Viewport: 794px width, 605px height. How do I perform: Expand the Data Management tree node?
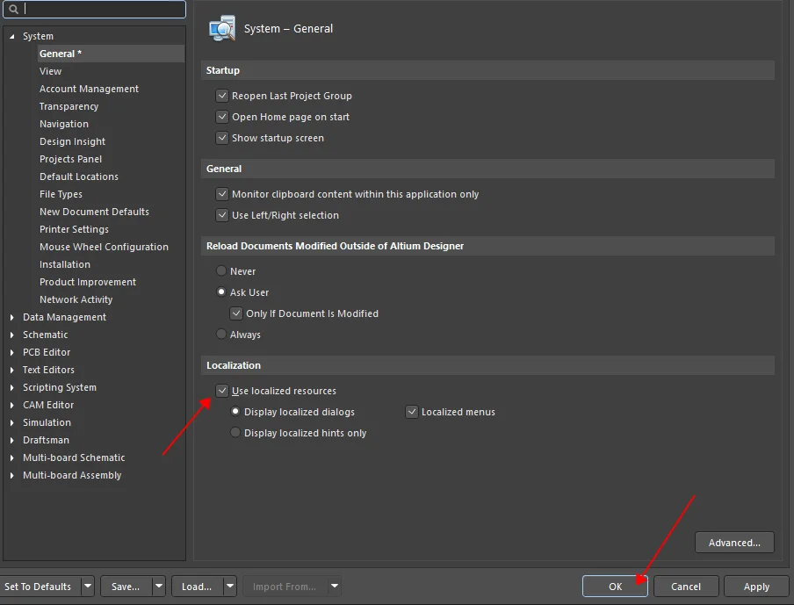(x=12, y=317)
